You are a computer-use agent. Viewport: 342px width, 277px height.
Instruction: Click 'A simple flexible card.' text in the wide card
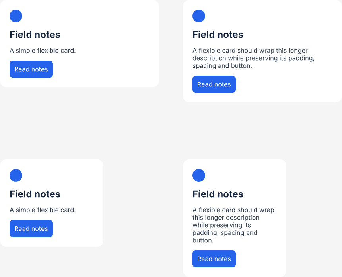(x=43, y=51)
